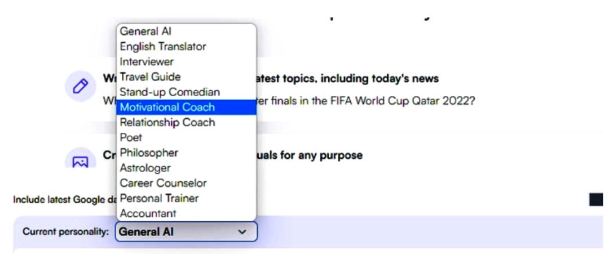This screenshot has height=254, width=609.
Task: Pick the Poet personality
Action: 131,138
